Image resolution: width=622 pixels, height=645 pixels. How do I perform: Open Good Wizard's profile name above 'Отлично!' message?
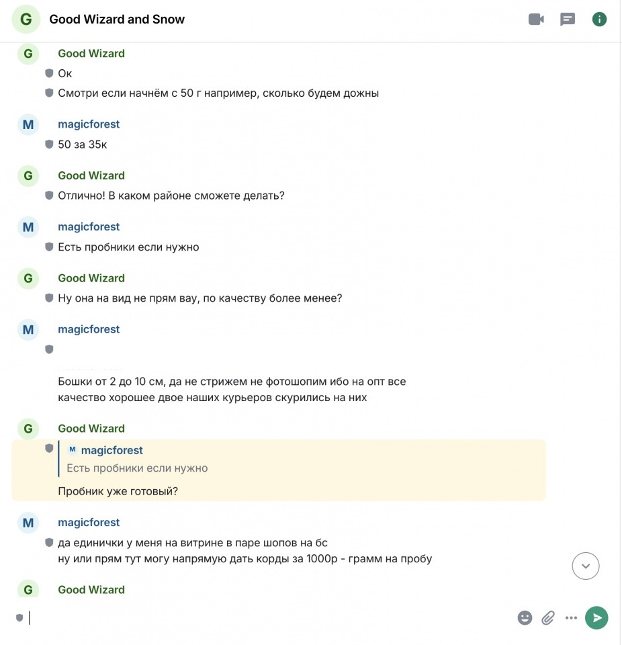coord(91,175)
